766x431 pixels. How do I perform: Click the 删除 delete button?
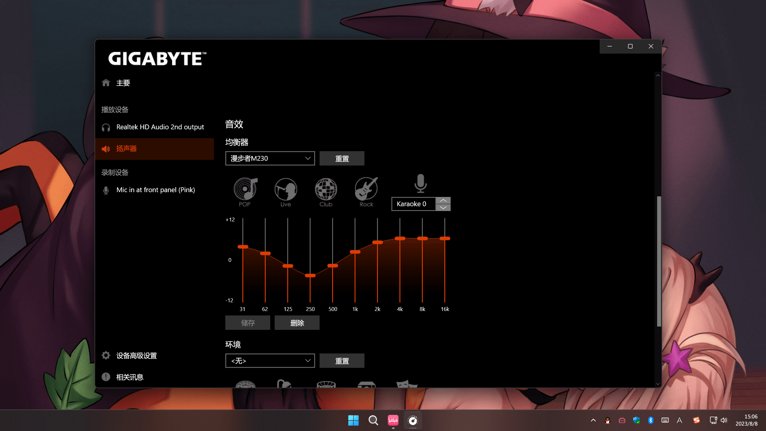click(297, 323)
